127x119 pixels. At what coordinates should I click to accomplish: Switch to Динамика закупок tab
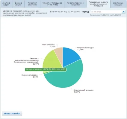pyautogui.click(x=18, y=4)
